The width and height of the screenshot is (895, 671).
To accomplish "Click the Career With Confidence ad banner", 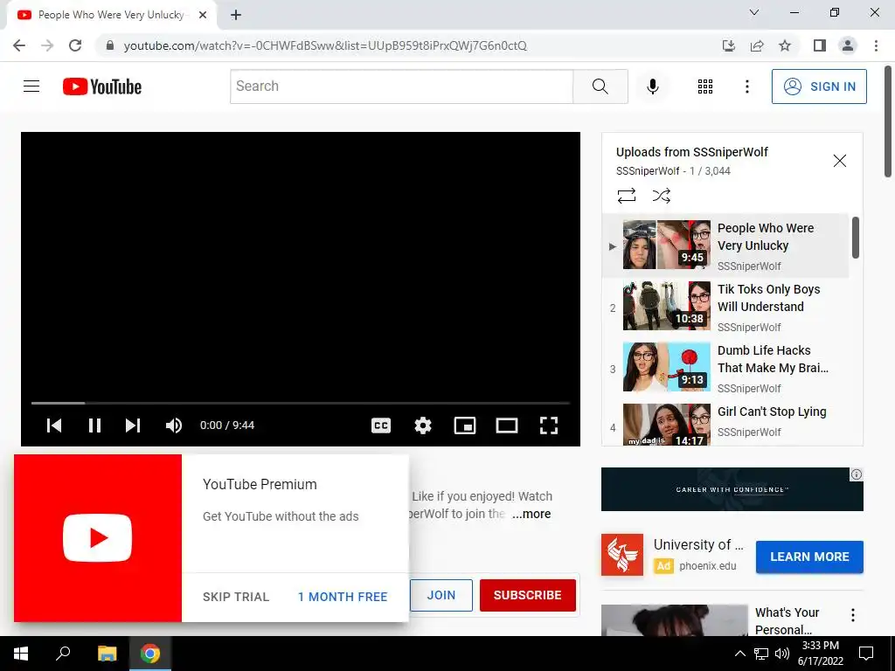I will (x=732, y=489).
